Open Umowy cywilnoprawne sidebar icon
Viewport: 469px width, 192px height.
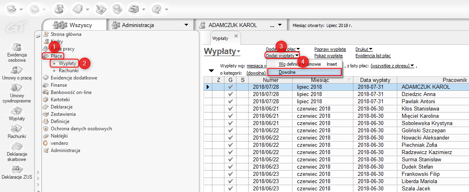coord(17,93)
